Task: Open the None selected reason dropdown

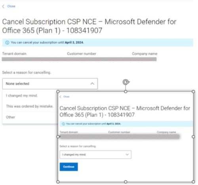Action: (50, 84)
